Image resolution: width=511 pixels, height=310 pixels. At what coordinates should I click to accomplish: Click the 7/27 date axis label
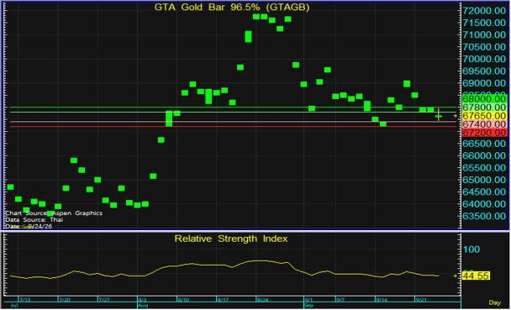(104, 300)
